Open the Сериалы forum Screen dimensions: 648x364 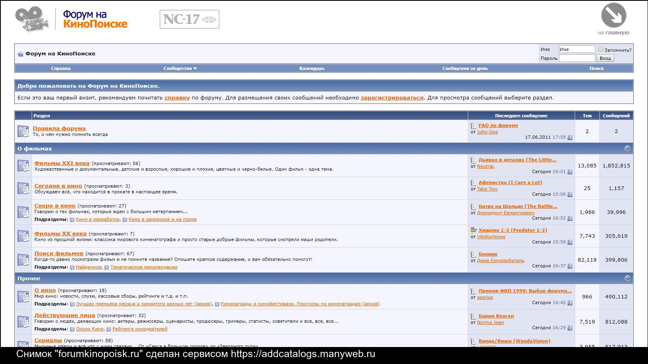point(48,340)
